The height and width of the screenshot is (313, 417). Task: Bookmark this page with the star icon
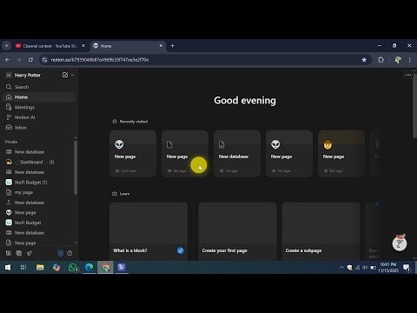[364, 60]
